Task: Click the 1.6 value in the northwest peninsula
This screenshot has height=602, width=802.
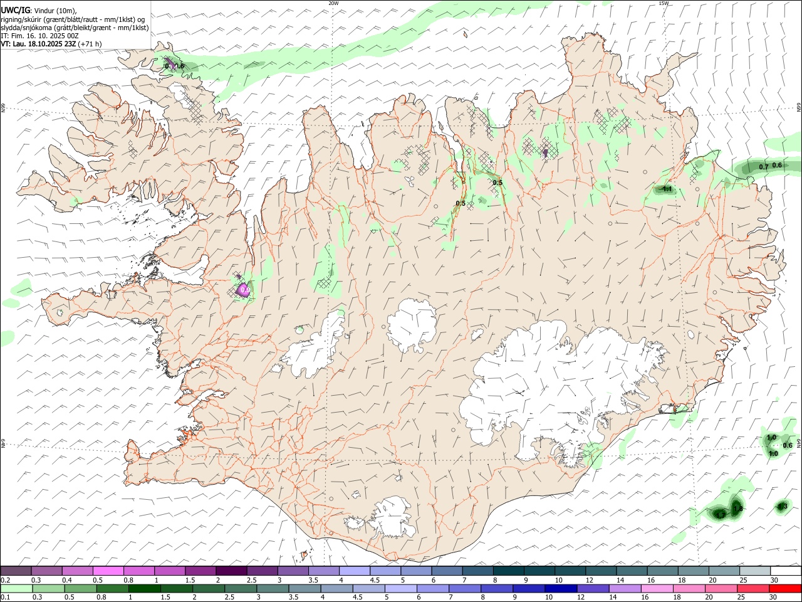Action: click(x=180, y=66)
